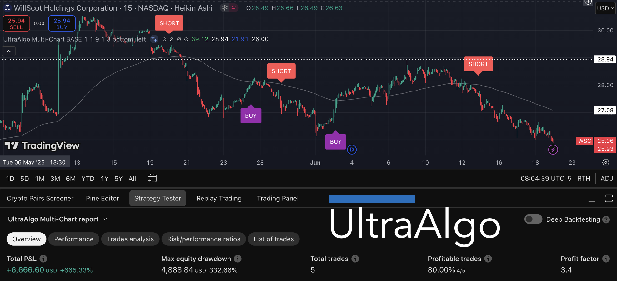The height and width of the screenshot is (281, 617).
Task: Collapse the indicator legend with the chevron
Action: click(9, 51)
